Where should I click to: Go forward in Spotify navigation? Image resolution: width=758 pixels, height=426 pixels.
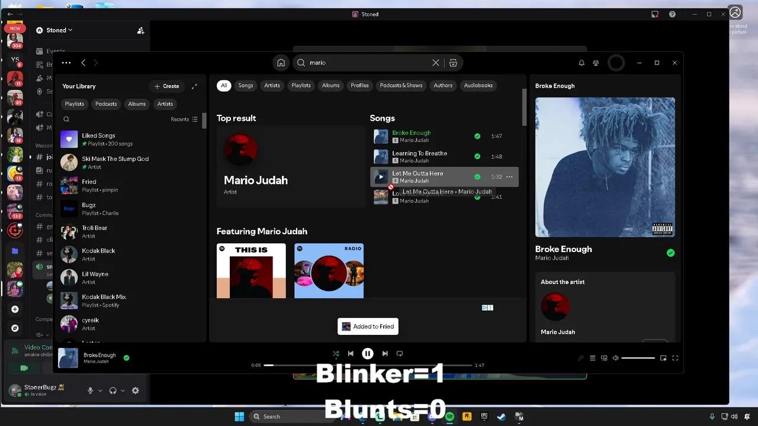pos(96,63)
